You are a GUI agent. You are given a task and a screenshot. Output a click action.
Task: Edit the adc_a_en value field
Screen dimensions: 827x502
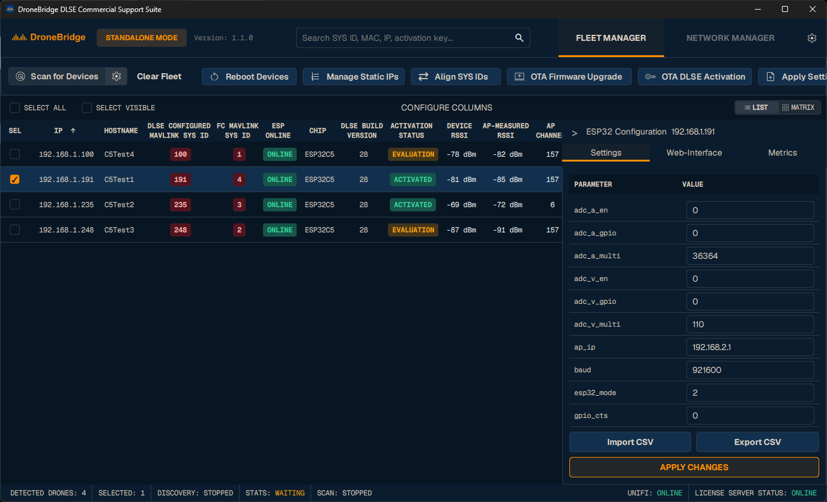[x=750, y=210]
